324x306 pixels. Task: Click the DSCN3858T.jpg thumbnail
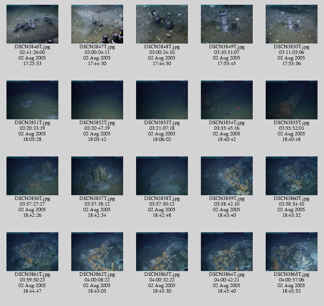tap(162, 176)
